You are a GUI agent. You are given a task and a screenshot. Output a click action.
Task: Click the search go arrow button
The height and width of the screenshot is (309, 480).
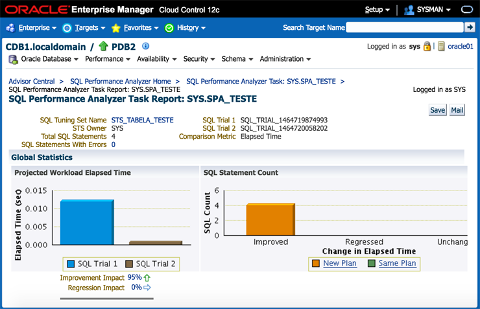pyautogui.click(x=470, y=27)
